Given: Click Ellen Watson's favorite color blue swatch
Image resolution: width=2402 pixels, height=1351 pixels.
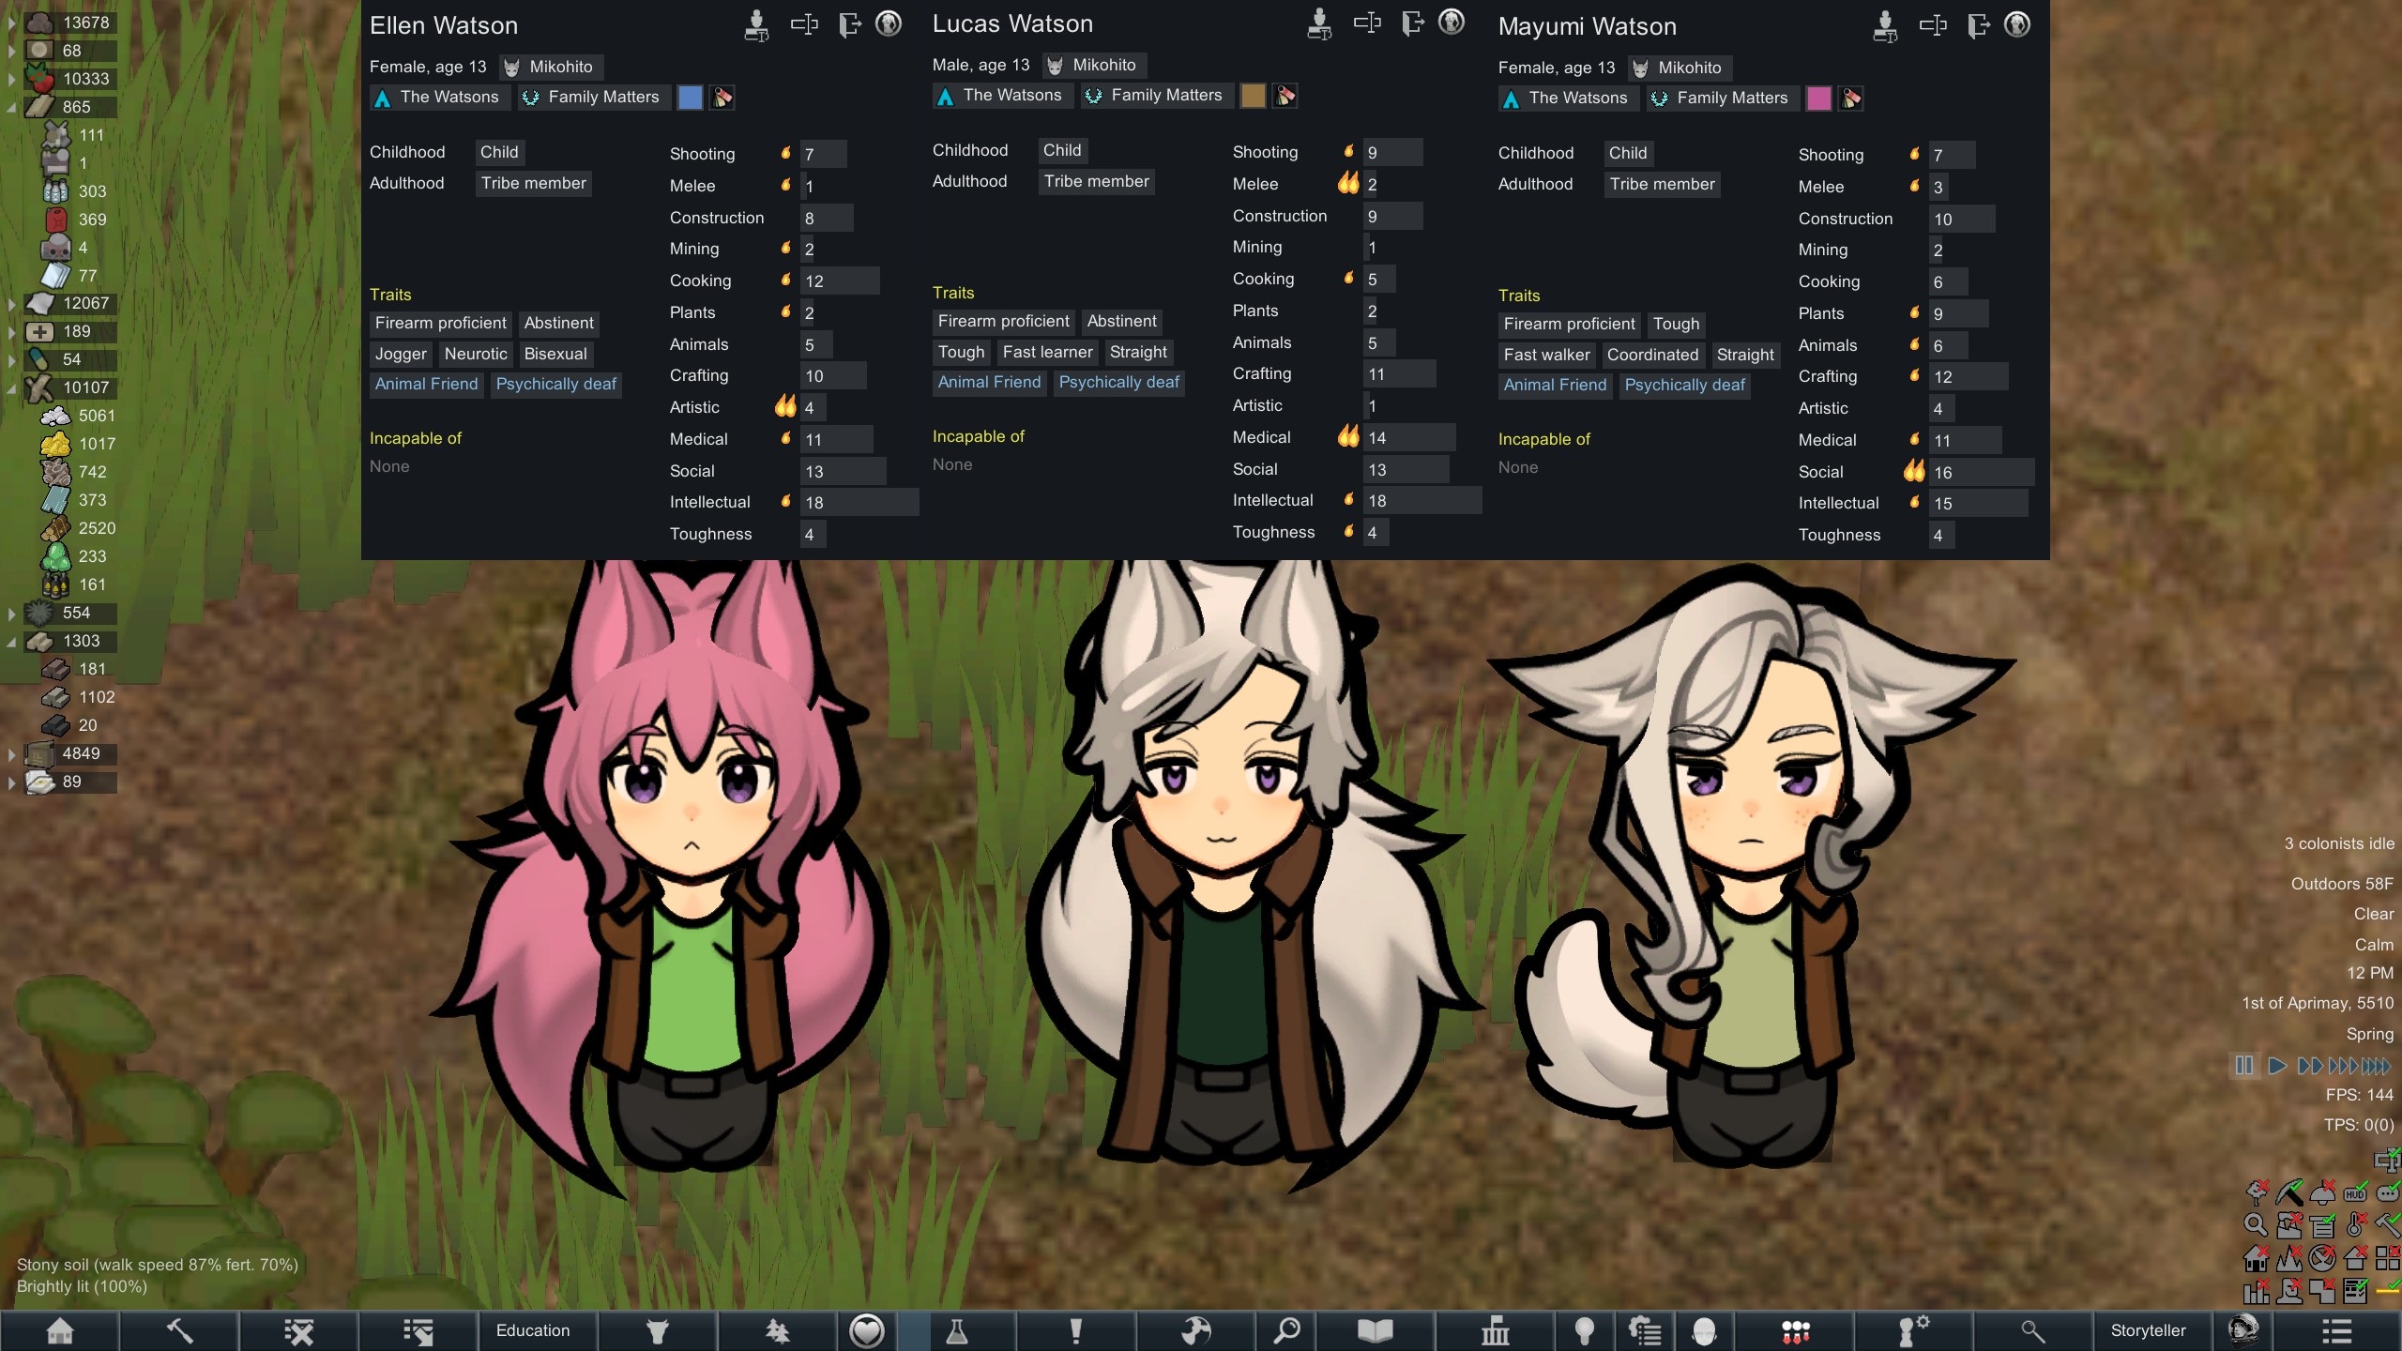Looking at the screenshot, I should (690, 98).
